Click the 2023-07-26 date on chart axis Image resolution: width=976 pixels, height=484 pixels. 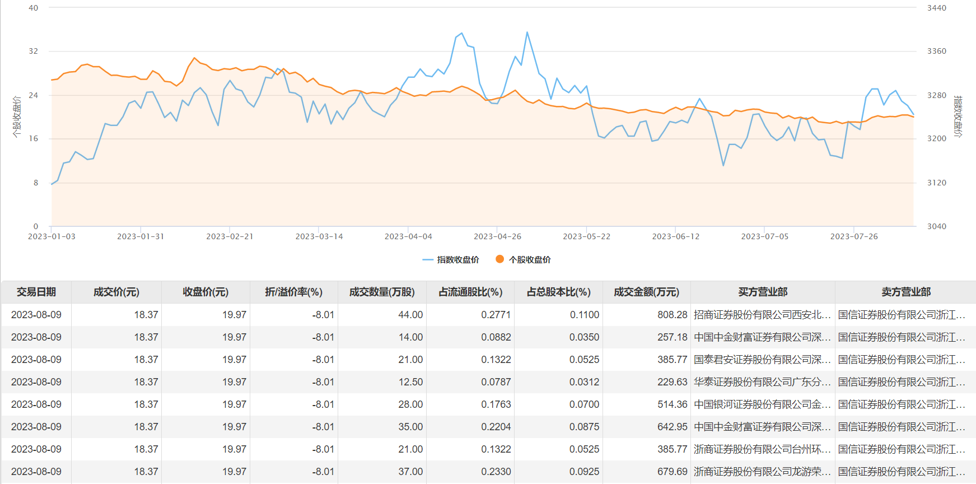[x=854, y=236]
